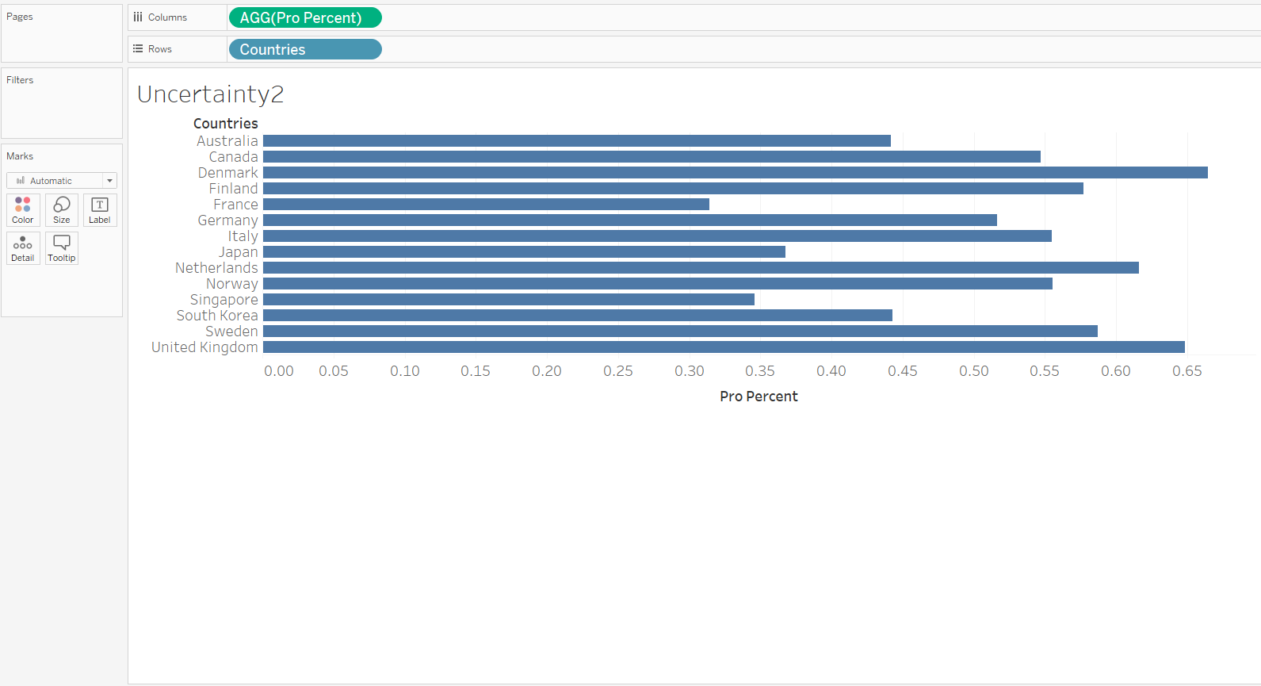Expand the Automatic mark type dropdown
The image size is (1261, 686).
pyautogui.click(x=109, y=181)
